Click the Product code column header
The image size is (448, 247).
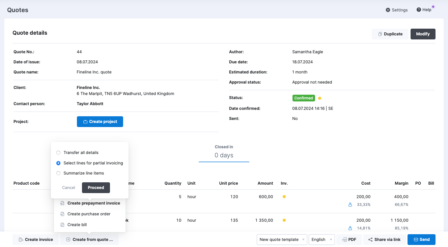(x=27, y=183)
